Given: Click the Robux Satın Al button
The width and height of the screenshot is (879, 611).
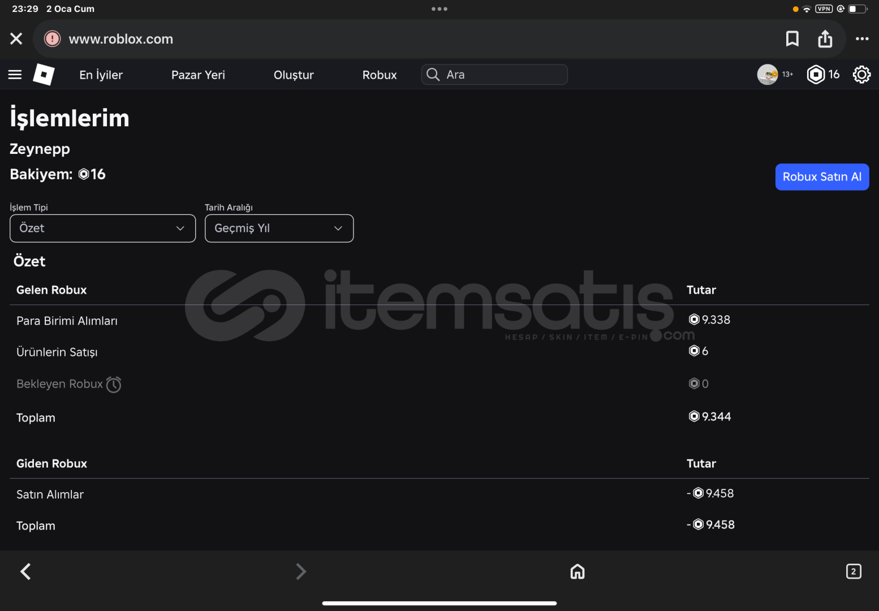Looking at the screenshot, I should pyautogui.click(x=822, y=177).
